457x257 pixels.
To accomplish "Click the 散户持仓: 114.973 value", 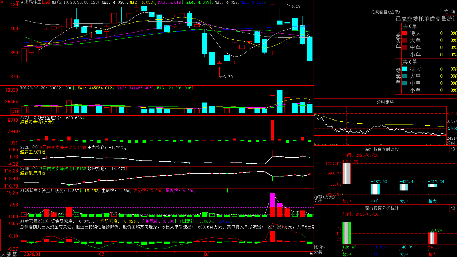I will pyautogui.click(x=107, y=168).
